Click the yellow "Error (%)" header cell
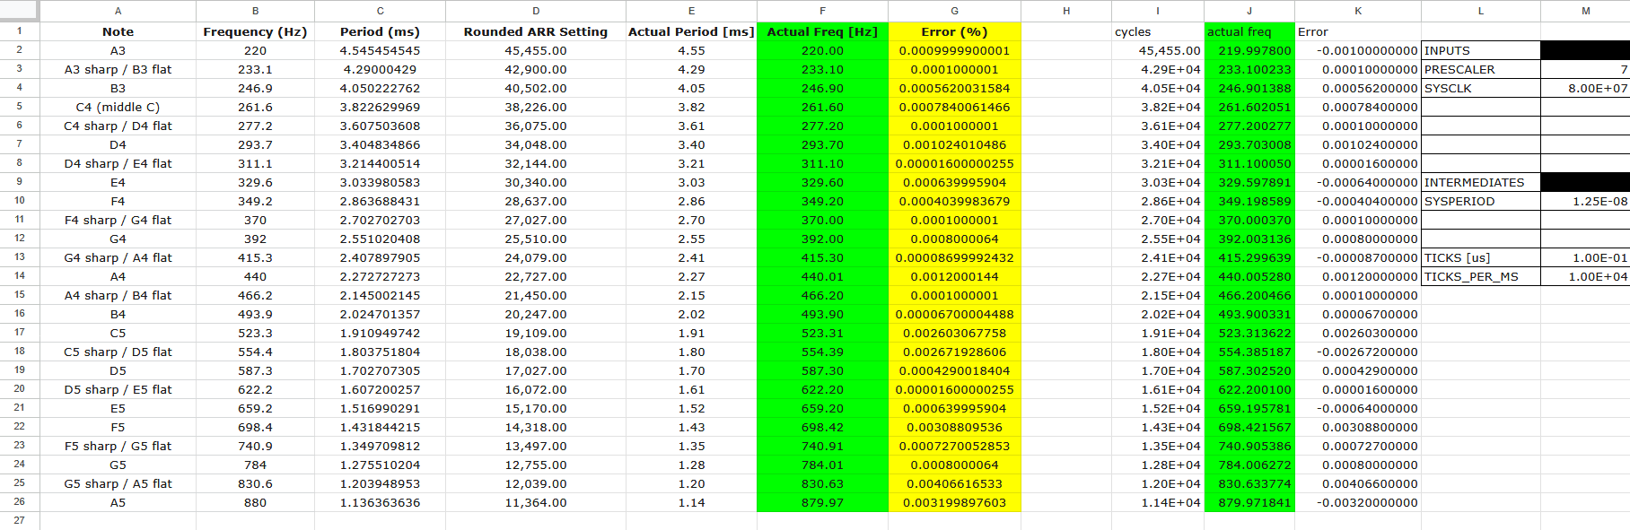Screen dimensions: 1630x530 click(x=953, y=31)
